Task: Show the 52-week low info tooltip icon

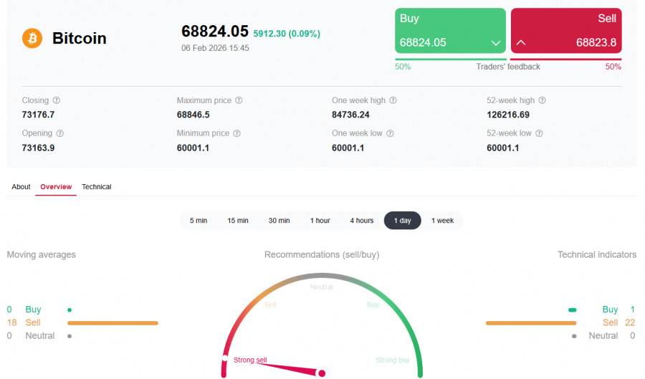Action: [539, 133]
